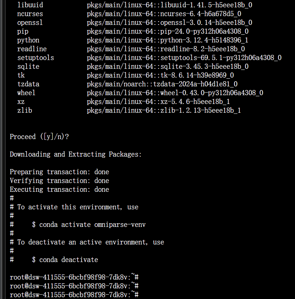The image size is (295, 299).
Task: Click the ncurses-6.4 package path
Action: pos(164,14)
